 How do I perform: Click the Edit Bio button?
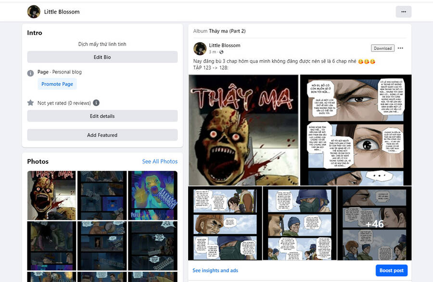click(102, 57)
